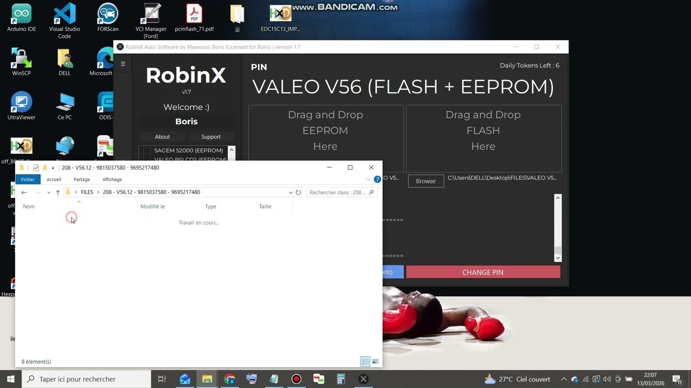Image resolution: width=691 pixels, height=388 pixels.
Task: Open Calculator from the taskbar
Action: click(x=341, y=379)
